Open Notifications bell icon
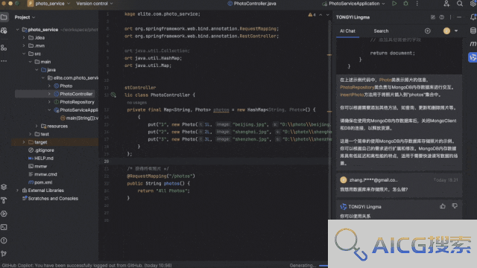This screenshot has width=477, height=268. (473, 17)
